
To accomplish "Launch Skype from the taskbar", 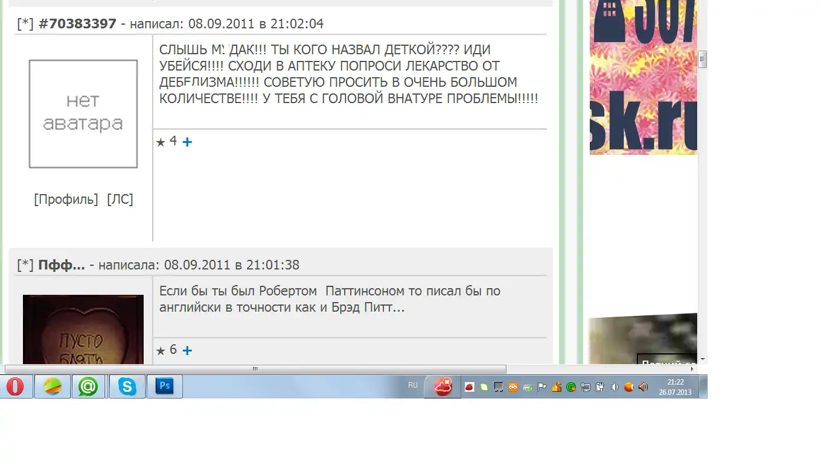I will pos(127,386).
